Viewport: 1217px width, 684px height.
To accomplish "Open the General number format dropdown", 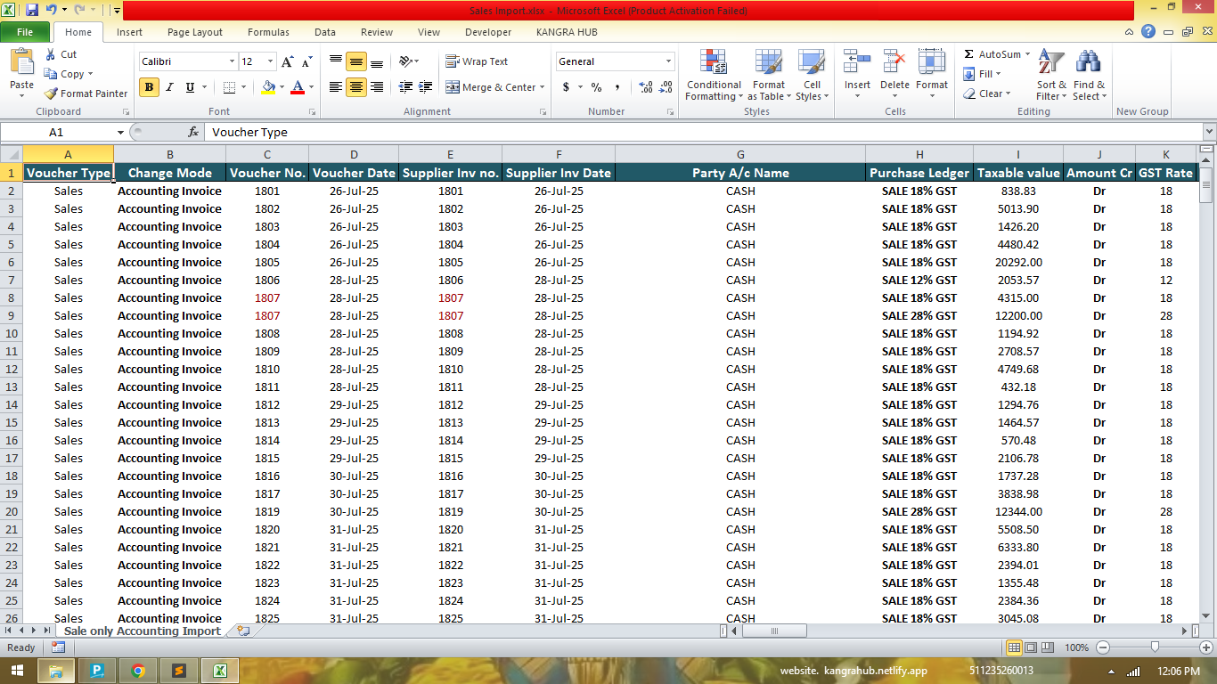I will (668, 61).
